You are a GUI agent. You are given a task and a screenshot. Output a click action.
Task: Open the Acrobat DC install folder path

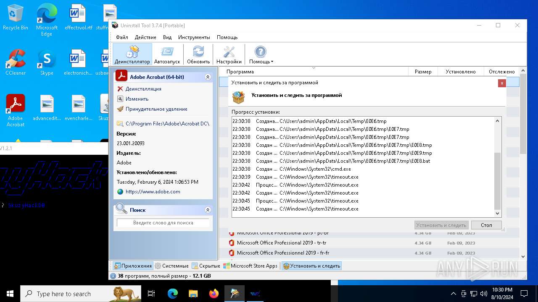click(x=167, y=124)
